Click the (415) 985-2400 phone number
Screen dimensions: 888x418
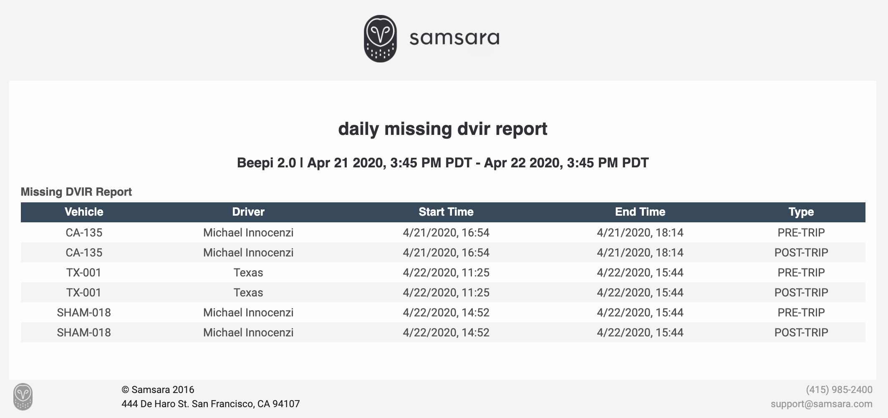pos(839,390)
